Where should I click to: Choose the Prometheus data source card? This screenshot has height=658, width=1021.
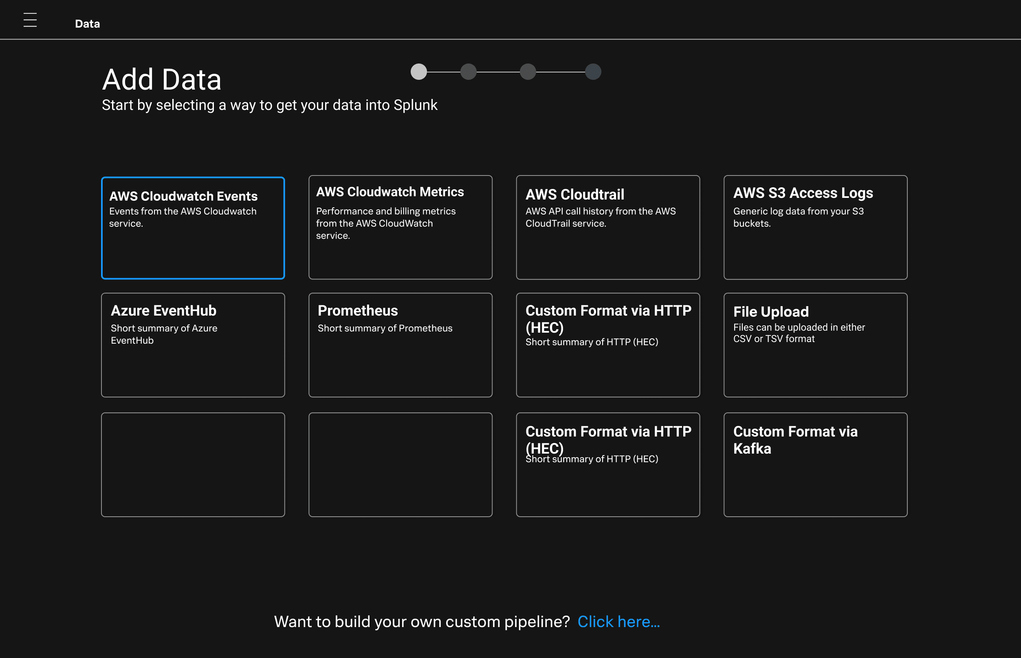400,345
